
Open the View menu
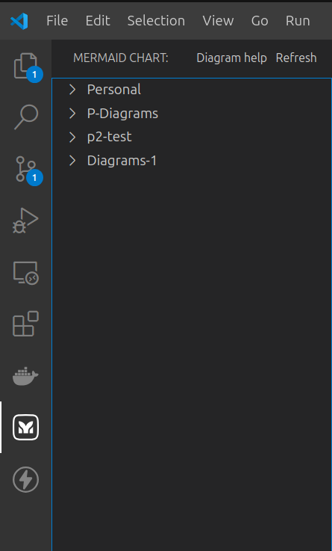(218, 21)
